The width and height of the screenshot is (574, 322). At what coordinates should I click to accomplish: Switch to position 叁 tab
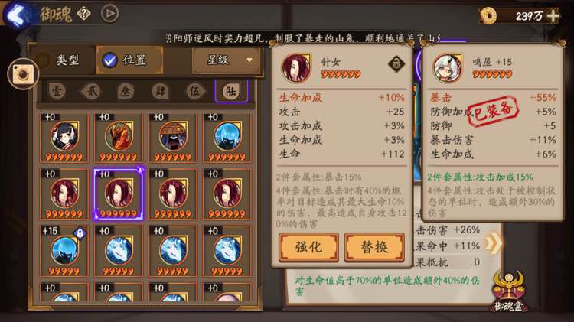click(126, 91)
